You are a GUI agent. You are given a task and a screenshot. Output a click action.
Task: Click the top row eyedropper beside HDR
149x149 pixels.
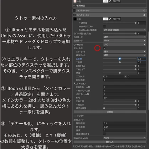pos(110,1)
